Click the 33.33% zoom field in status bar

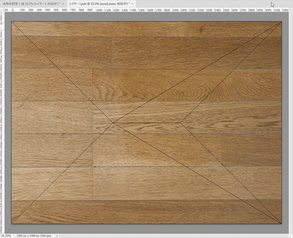point(6,235)
